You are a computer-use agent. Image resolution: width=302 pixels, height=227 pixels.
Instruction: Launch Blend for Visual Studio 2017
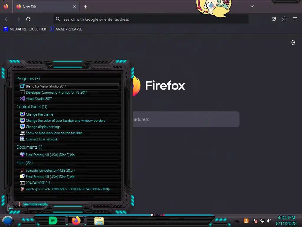[69, 86]
